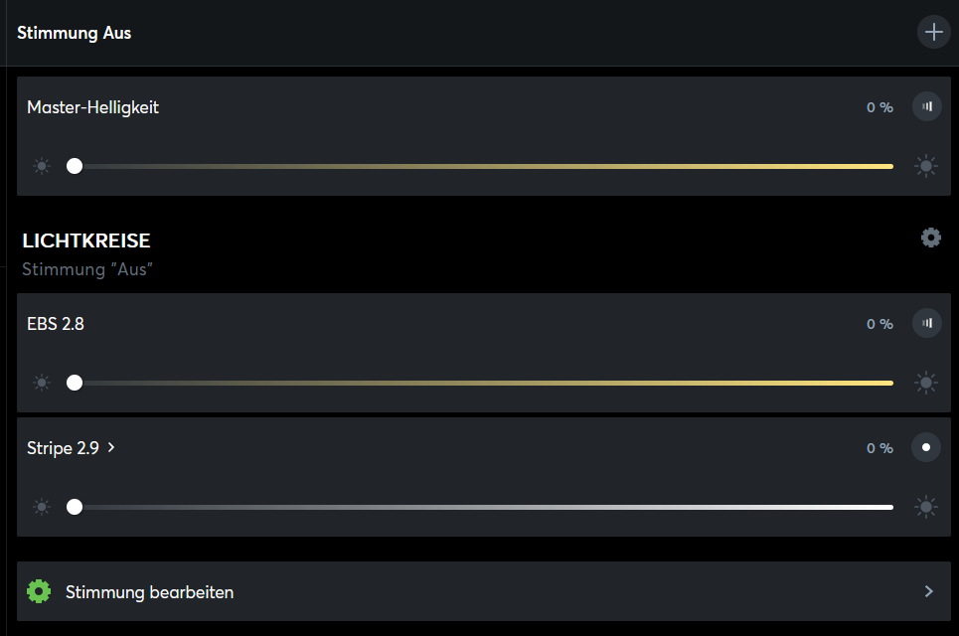Click the Stripe 2.9 name label

pyautogui.click(x=63, y=448)
